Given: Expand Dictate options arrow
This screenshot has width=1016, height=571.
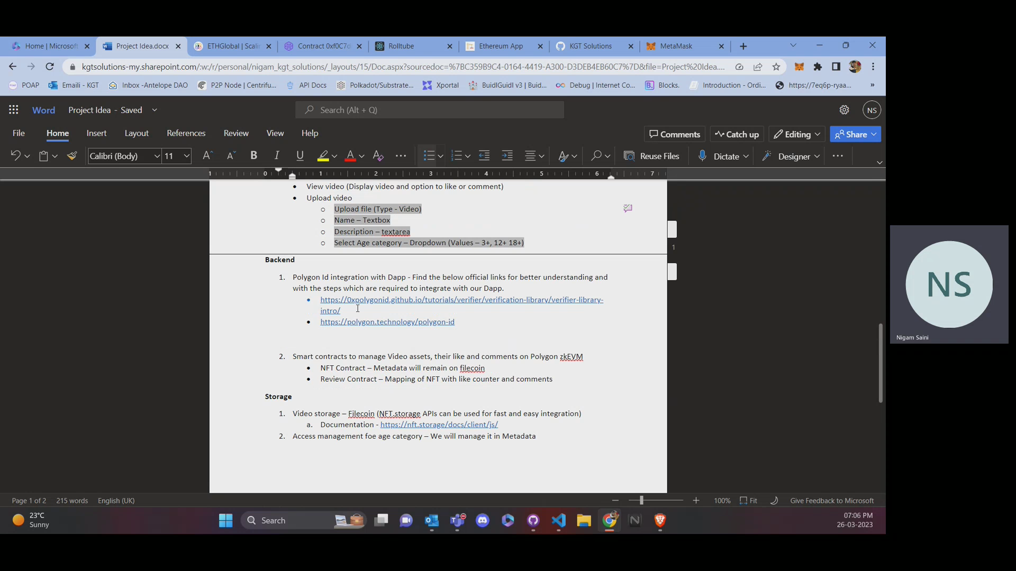Looking at the screenshot, I should point(746,156).
